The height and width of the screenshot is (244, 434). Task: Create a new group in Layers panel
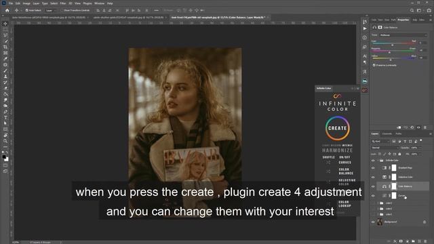pyautogui.click(x=413, y=241)
